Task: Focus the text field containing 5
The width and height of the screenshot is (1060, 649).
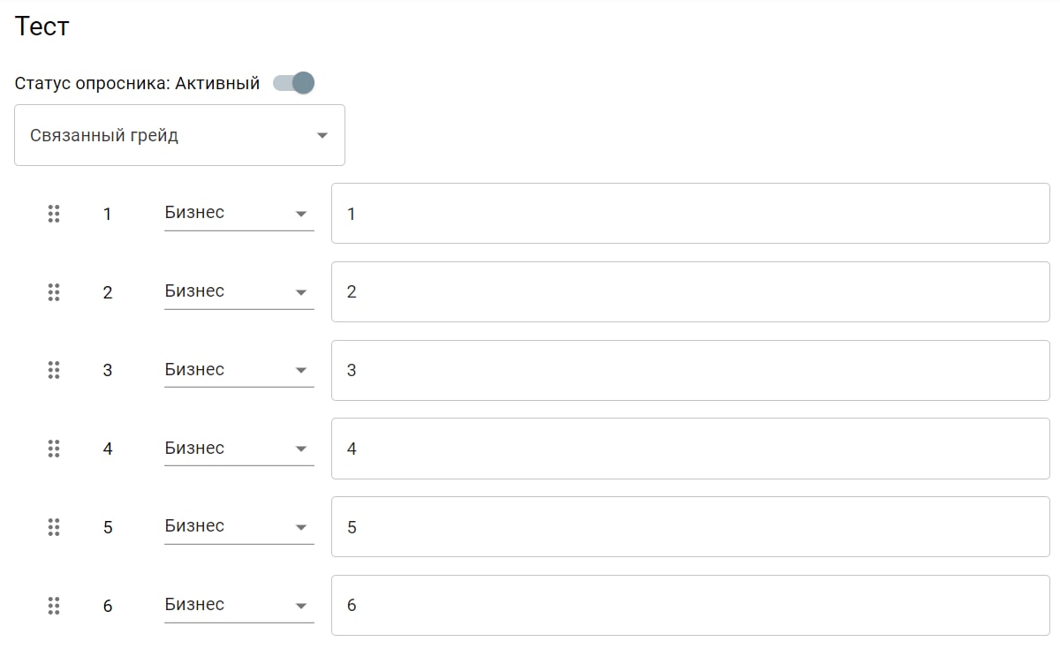Action: [690, 527]
